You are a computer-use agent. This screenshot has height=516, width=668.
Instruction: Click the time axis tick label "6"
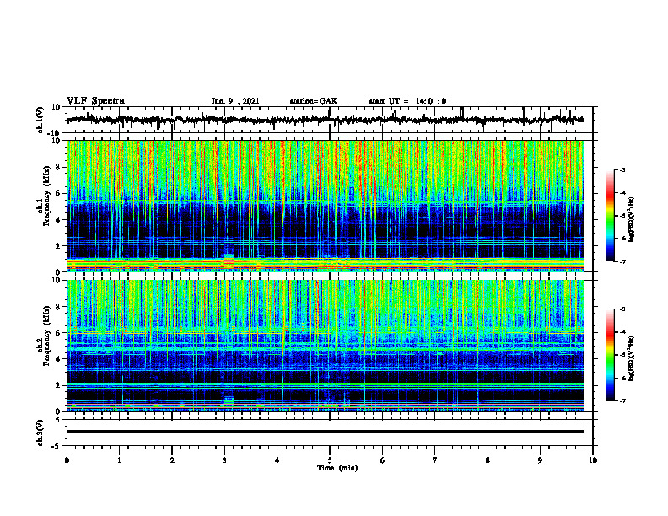(382, 460)
